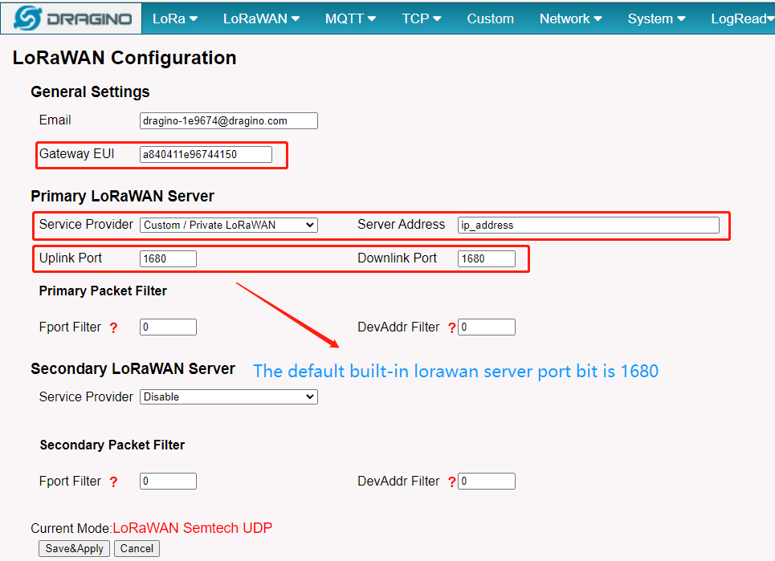
Task: Click the Cancel button
Action: [137, 549]
